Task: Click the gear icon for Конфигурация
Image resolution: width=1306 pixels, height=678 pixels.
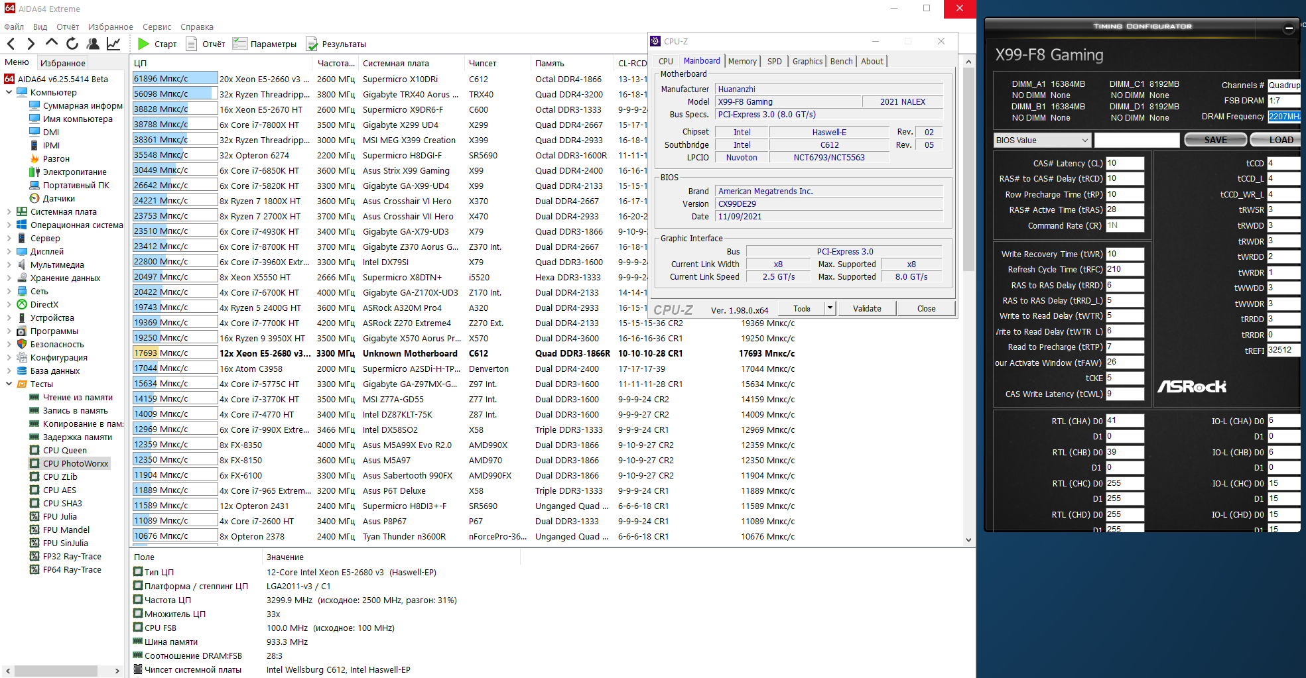Action: click(x=22, y=357)
